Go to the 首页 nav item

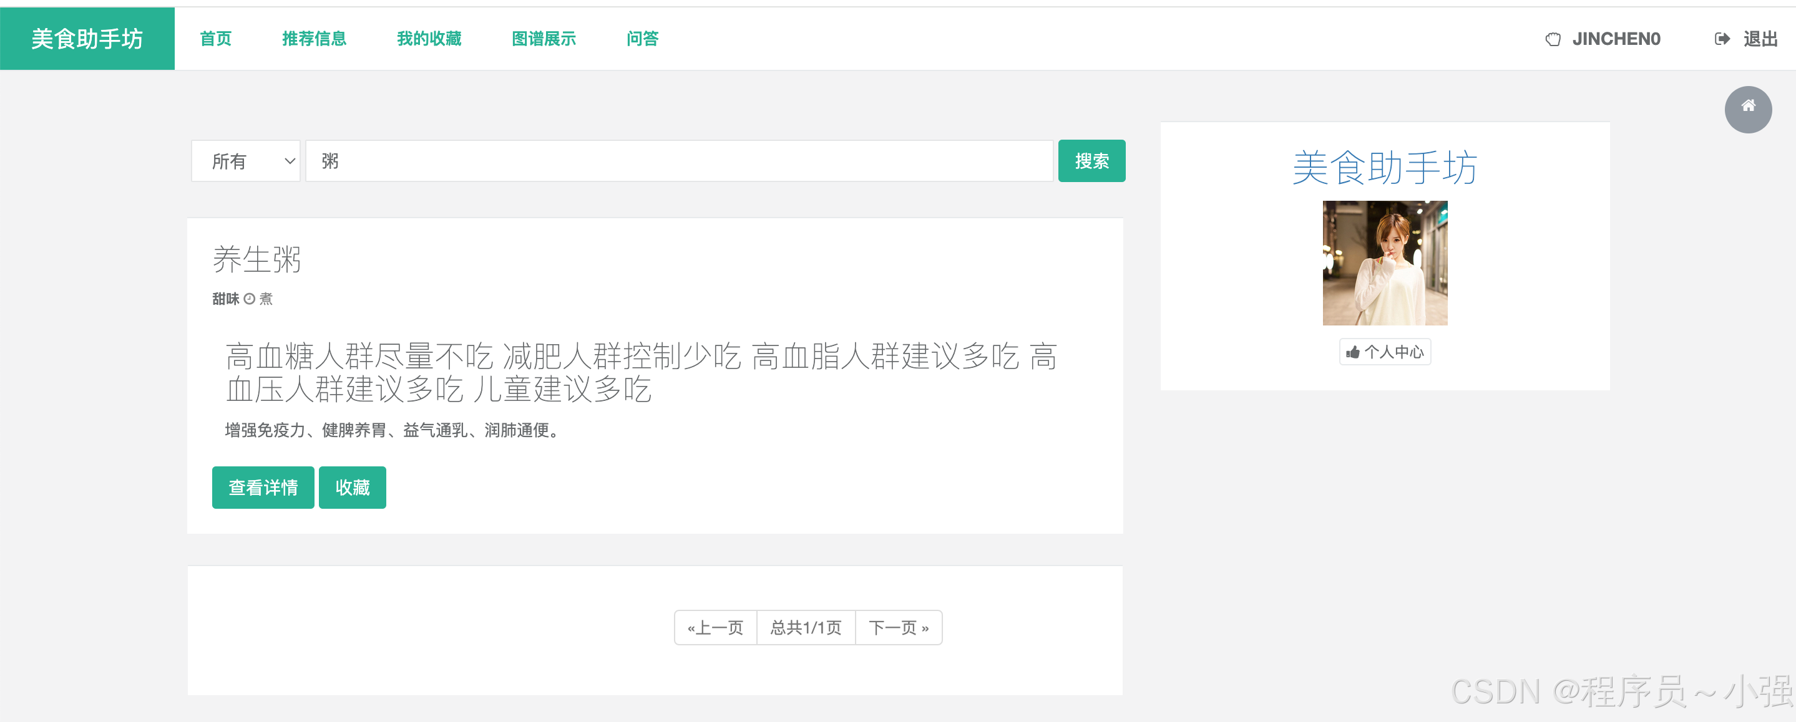point(215,39)
